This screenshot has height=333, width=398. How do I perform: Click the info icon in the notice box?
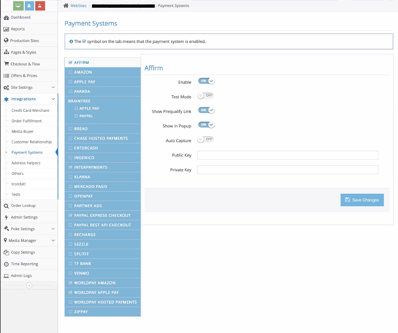pyautogui.click(x=71, y=41)
